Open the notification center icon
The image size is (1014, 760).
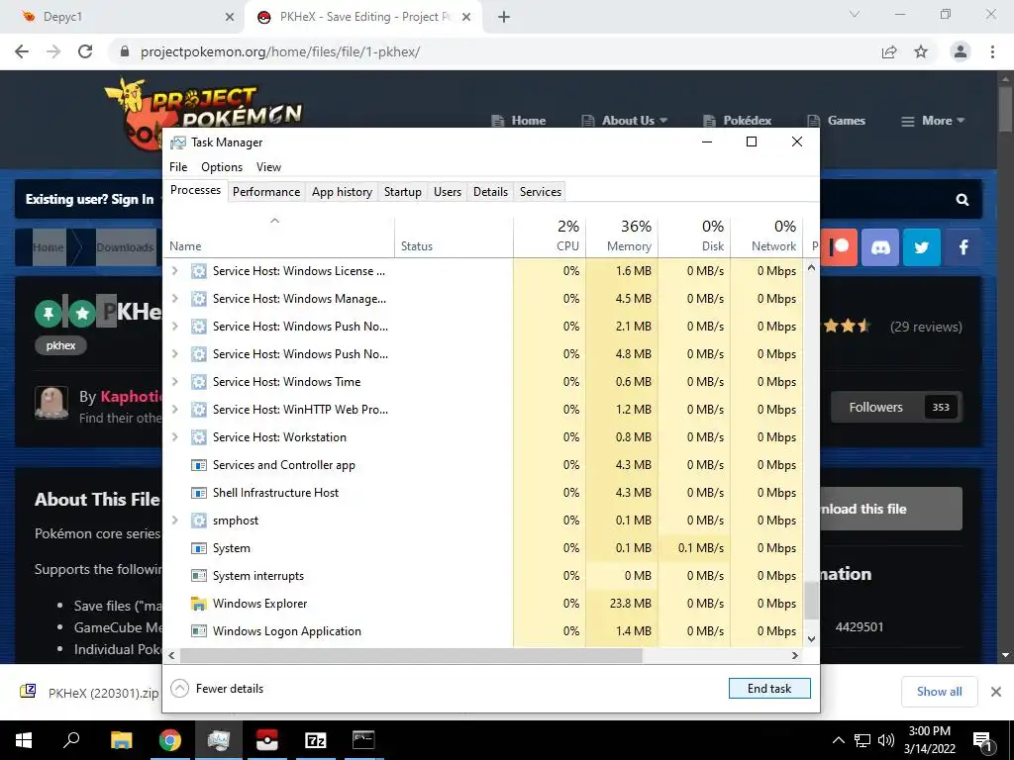[983, 740]
